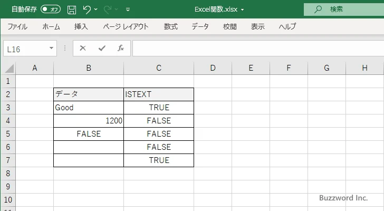Expand the Name Box dropdown arrow
The image size is (384, 211).
click(x=52, y=48)
